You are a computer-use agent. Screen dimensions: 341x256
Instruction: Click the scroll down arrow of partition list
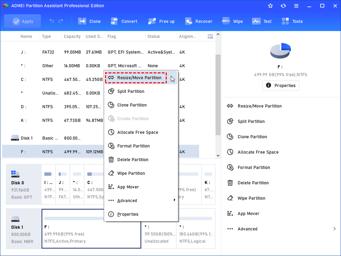(x=218, y=156)
